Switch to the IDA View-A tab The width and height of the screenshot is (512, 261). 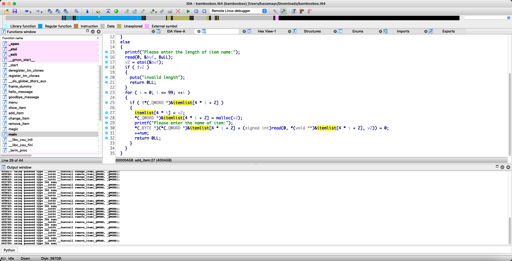tap(176, 31)
